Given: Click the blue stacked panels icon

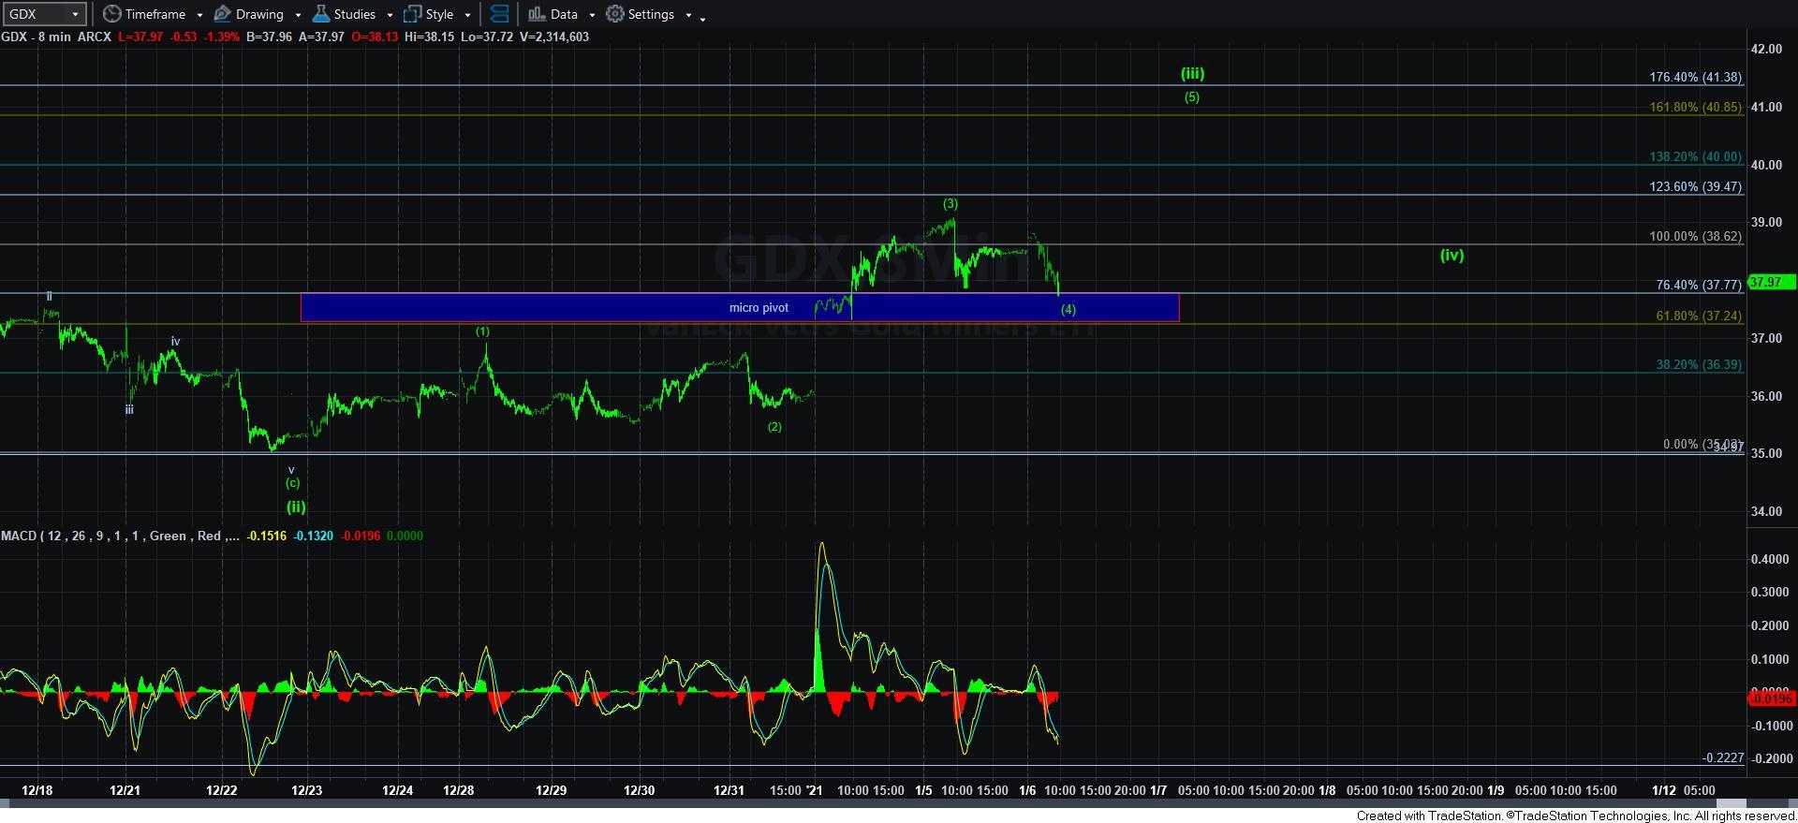Looking at the screenshot, I should coord(500,14).
